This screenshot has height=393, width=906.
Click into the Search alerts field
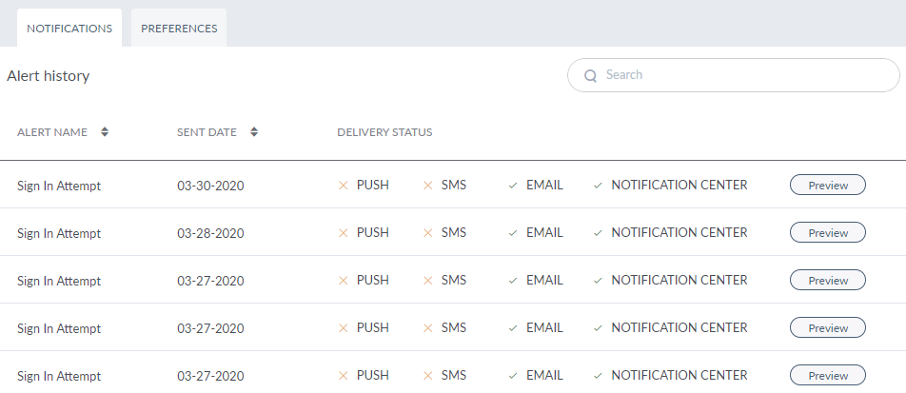[x=742, y=75]
